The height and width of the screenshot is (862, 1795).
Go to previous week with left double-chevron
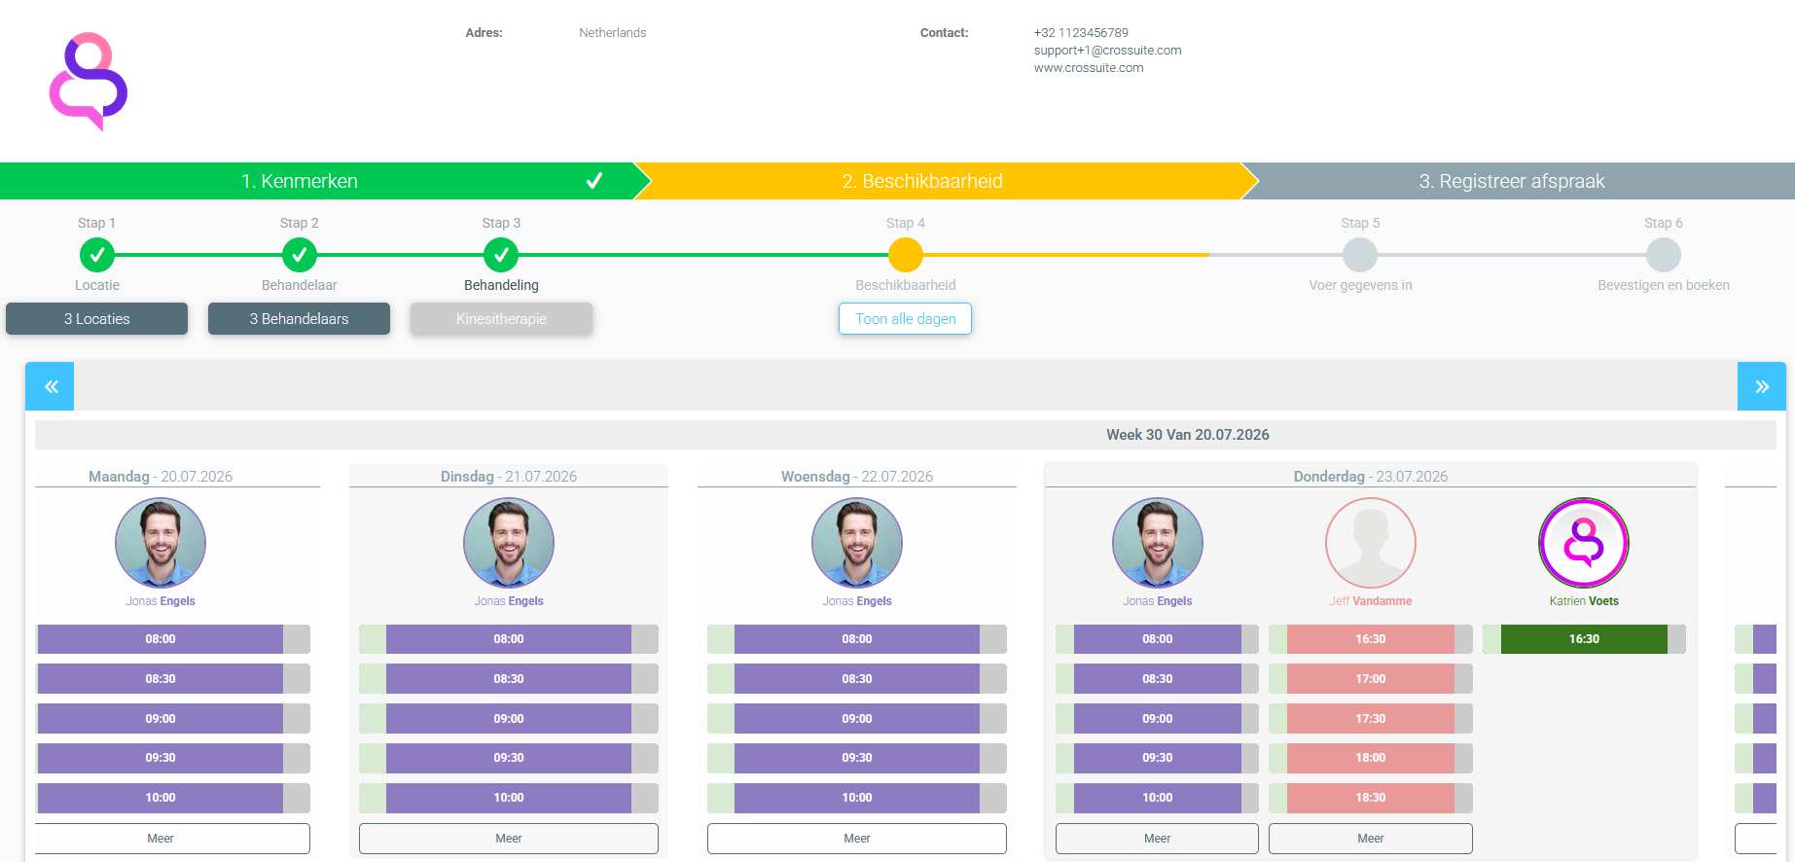point(51,386)
